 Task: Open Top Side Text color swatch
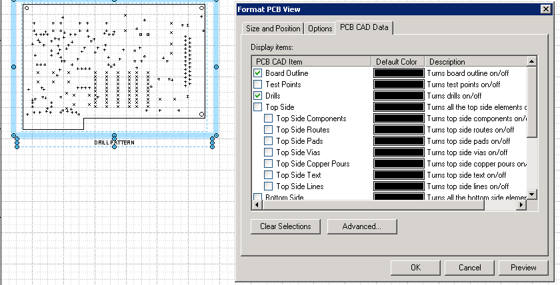[399, 175]
